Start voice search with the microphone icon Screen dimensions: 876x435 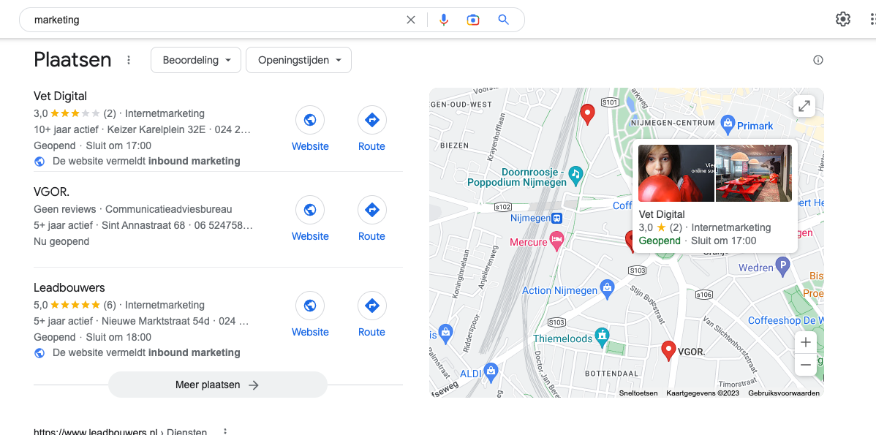(444, 20)
